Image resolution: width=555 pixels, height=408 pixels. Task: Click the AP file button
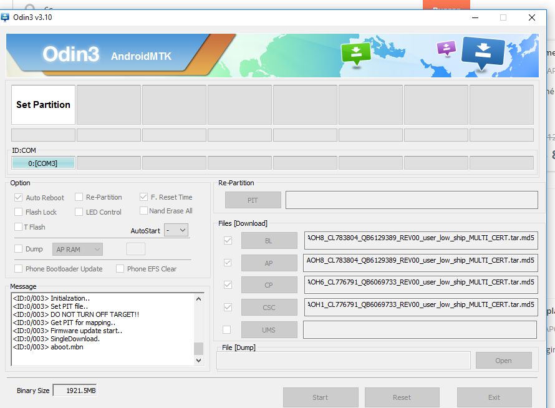point(269,263)
